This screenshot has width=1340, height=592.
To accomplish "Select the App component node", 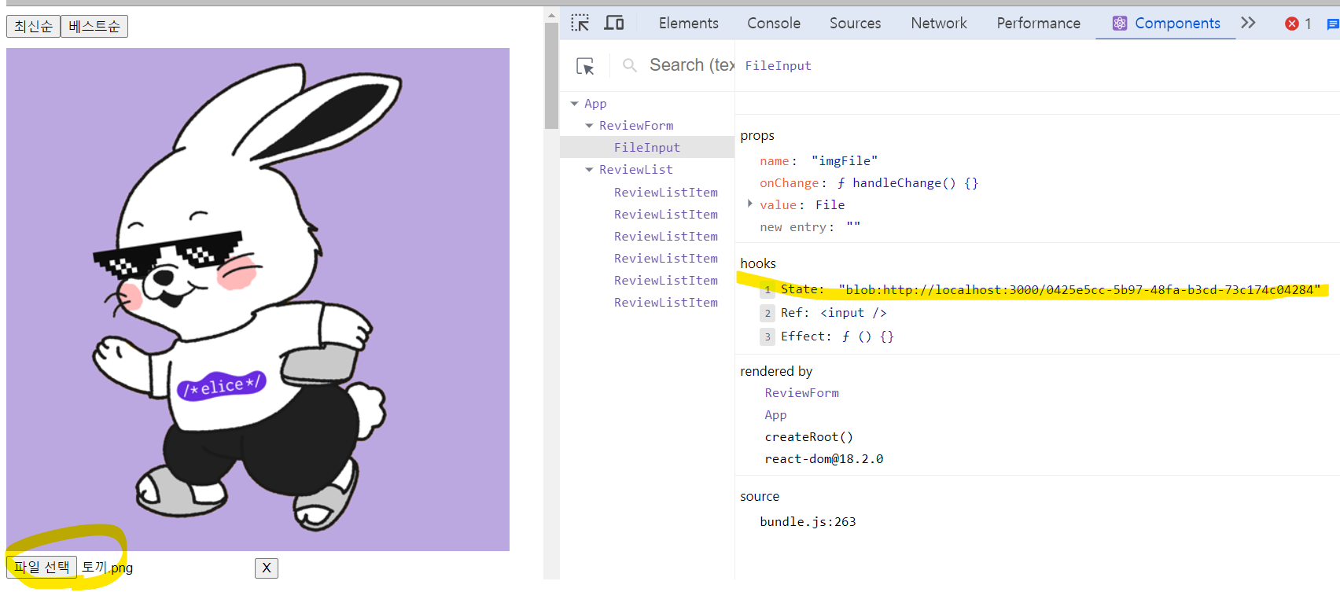I will [x=595, y=104].
